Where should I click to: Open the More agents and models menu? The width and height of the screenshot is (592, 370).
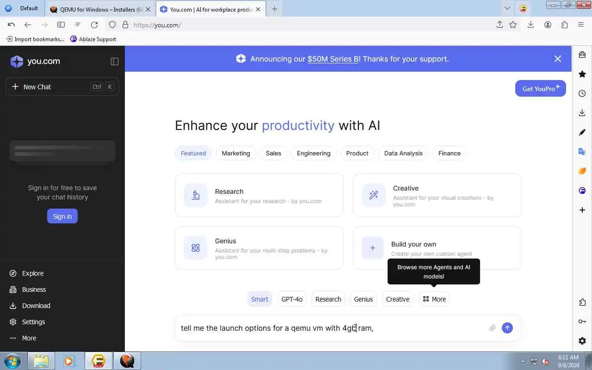(434, 299)
